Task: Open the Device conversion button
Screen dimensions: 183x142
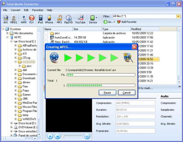Action: (x=93, y=19)
